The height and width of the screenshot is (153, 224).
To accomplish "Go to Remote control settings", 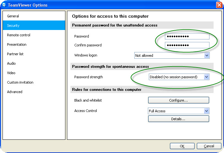I will click(x=19, y=35).
